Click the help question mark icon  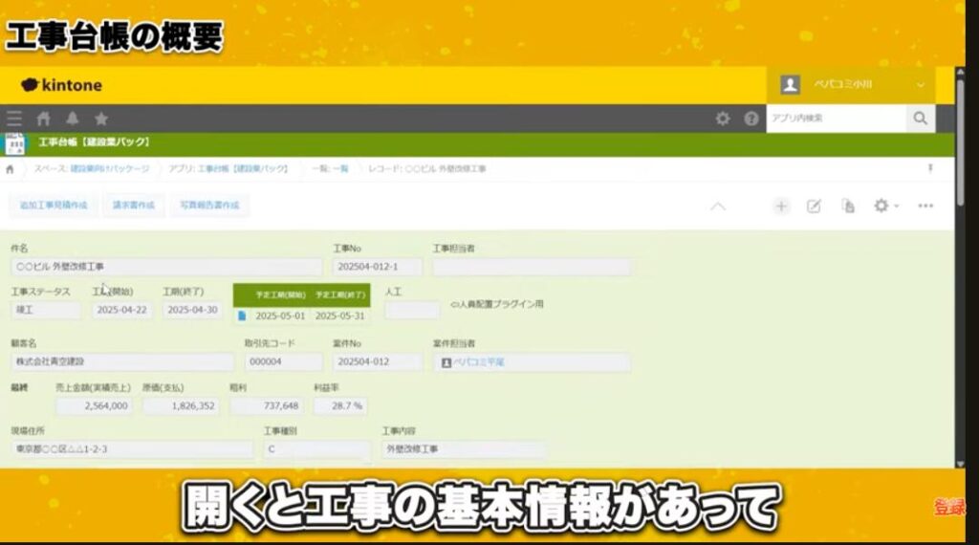tap(751, 119)
